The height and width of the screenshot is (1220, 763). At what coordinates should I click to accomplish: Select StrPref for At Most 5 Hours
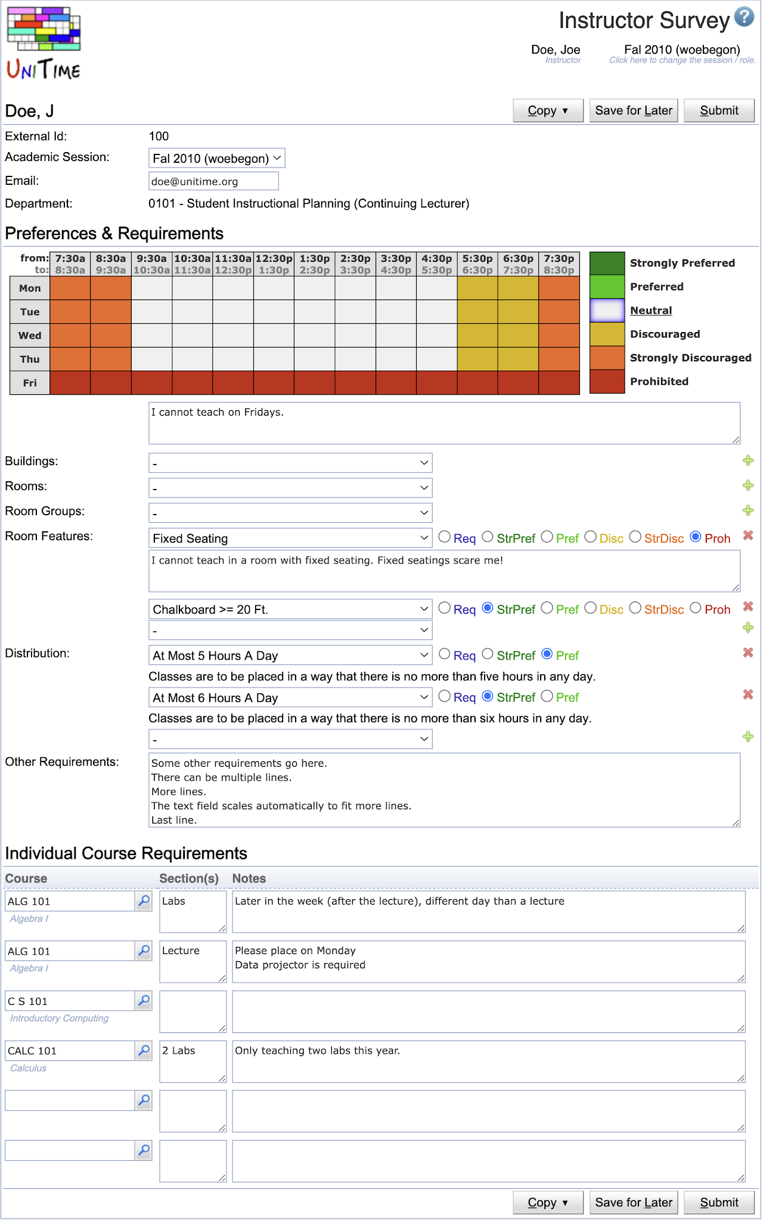coord(488,654)
